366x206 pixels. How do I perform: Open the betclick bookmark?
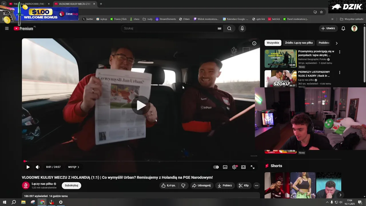[x=274, y=19]
